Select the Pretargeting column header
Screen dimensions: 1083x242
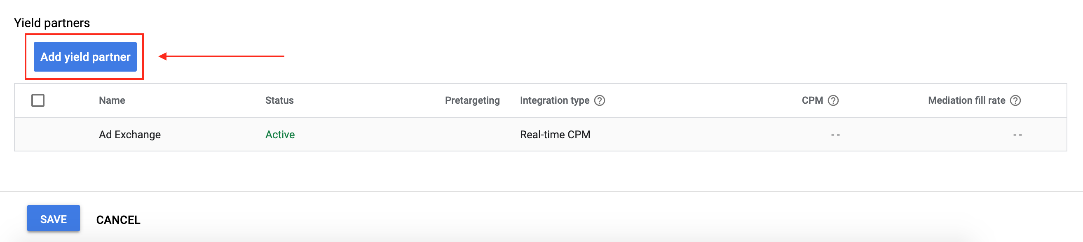point(472,100)
